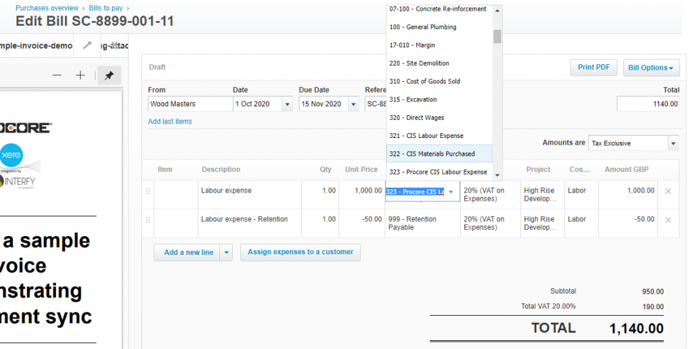Click the Print PDF button
This screenshot has width=693, height=349.
point(594,68)
